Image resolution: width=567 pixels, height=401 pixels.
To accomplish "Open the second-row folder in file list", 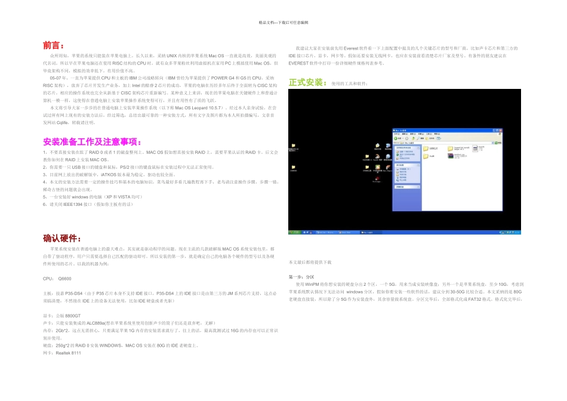I will 426,156.
